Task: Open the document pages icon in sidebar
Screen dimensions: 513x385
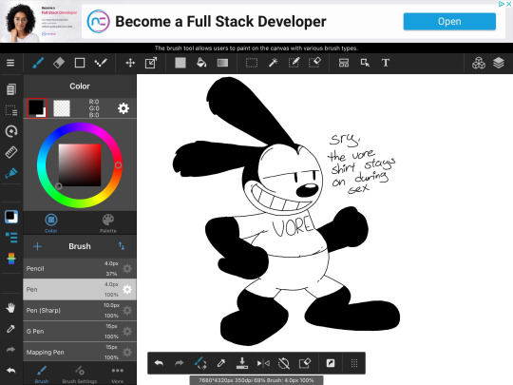Action: pyautogui.click(x=11, y=89)
